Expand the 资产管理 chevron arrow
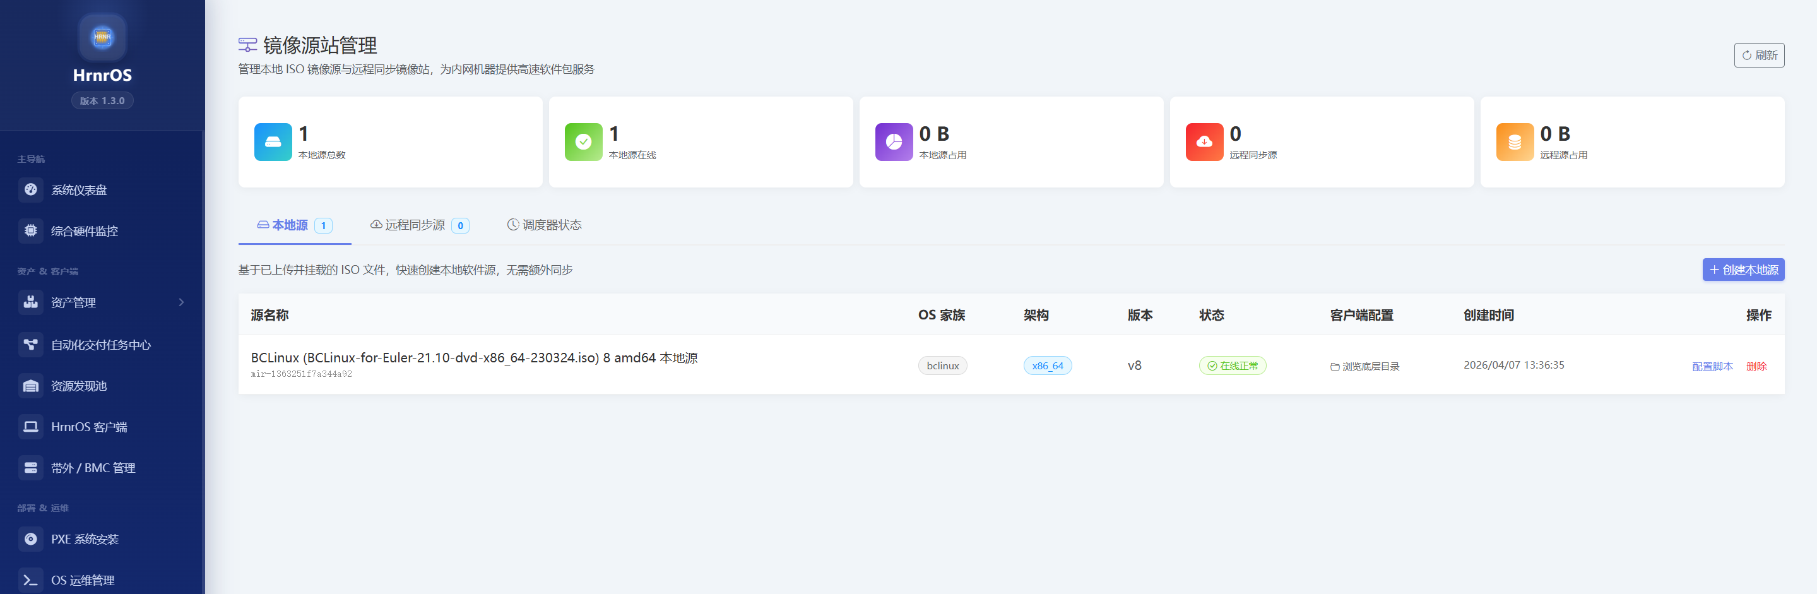The width and height of the screenshot is (1817, 594). (x=181, y=302)
